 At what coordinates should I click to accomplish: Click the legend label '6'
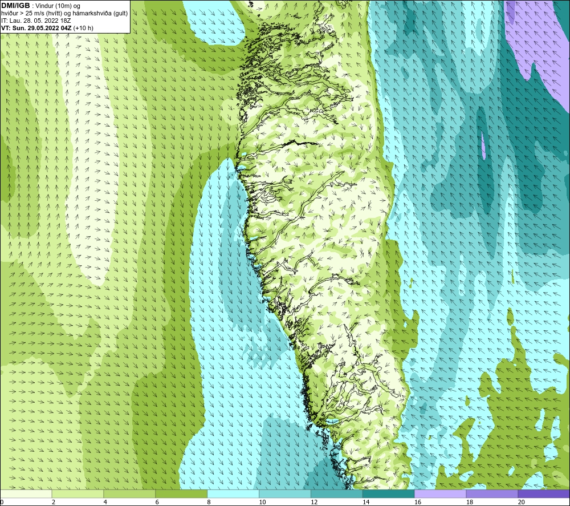click(x=157, y=502)
